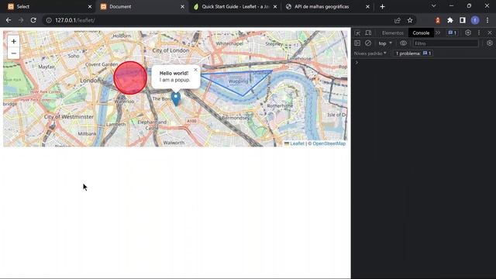Bookmark this page with star
Screen dimensions: 496x279
coord(410,20)
